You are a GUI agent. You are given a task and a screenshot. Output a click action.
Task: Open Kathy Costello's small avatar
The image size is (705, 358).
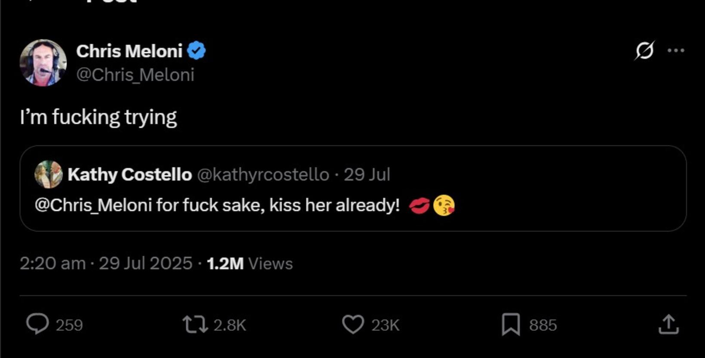click(x=49, y=174)
